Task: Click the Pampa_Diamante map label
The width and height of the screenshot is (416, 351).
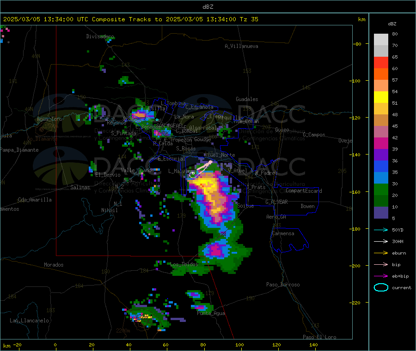Action: point(19,150)
